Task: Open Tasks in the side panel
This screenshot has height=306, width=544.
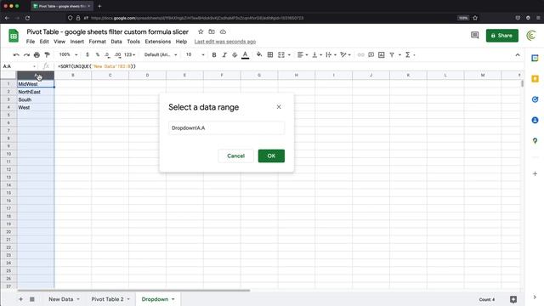Action: coord(535,99)
